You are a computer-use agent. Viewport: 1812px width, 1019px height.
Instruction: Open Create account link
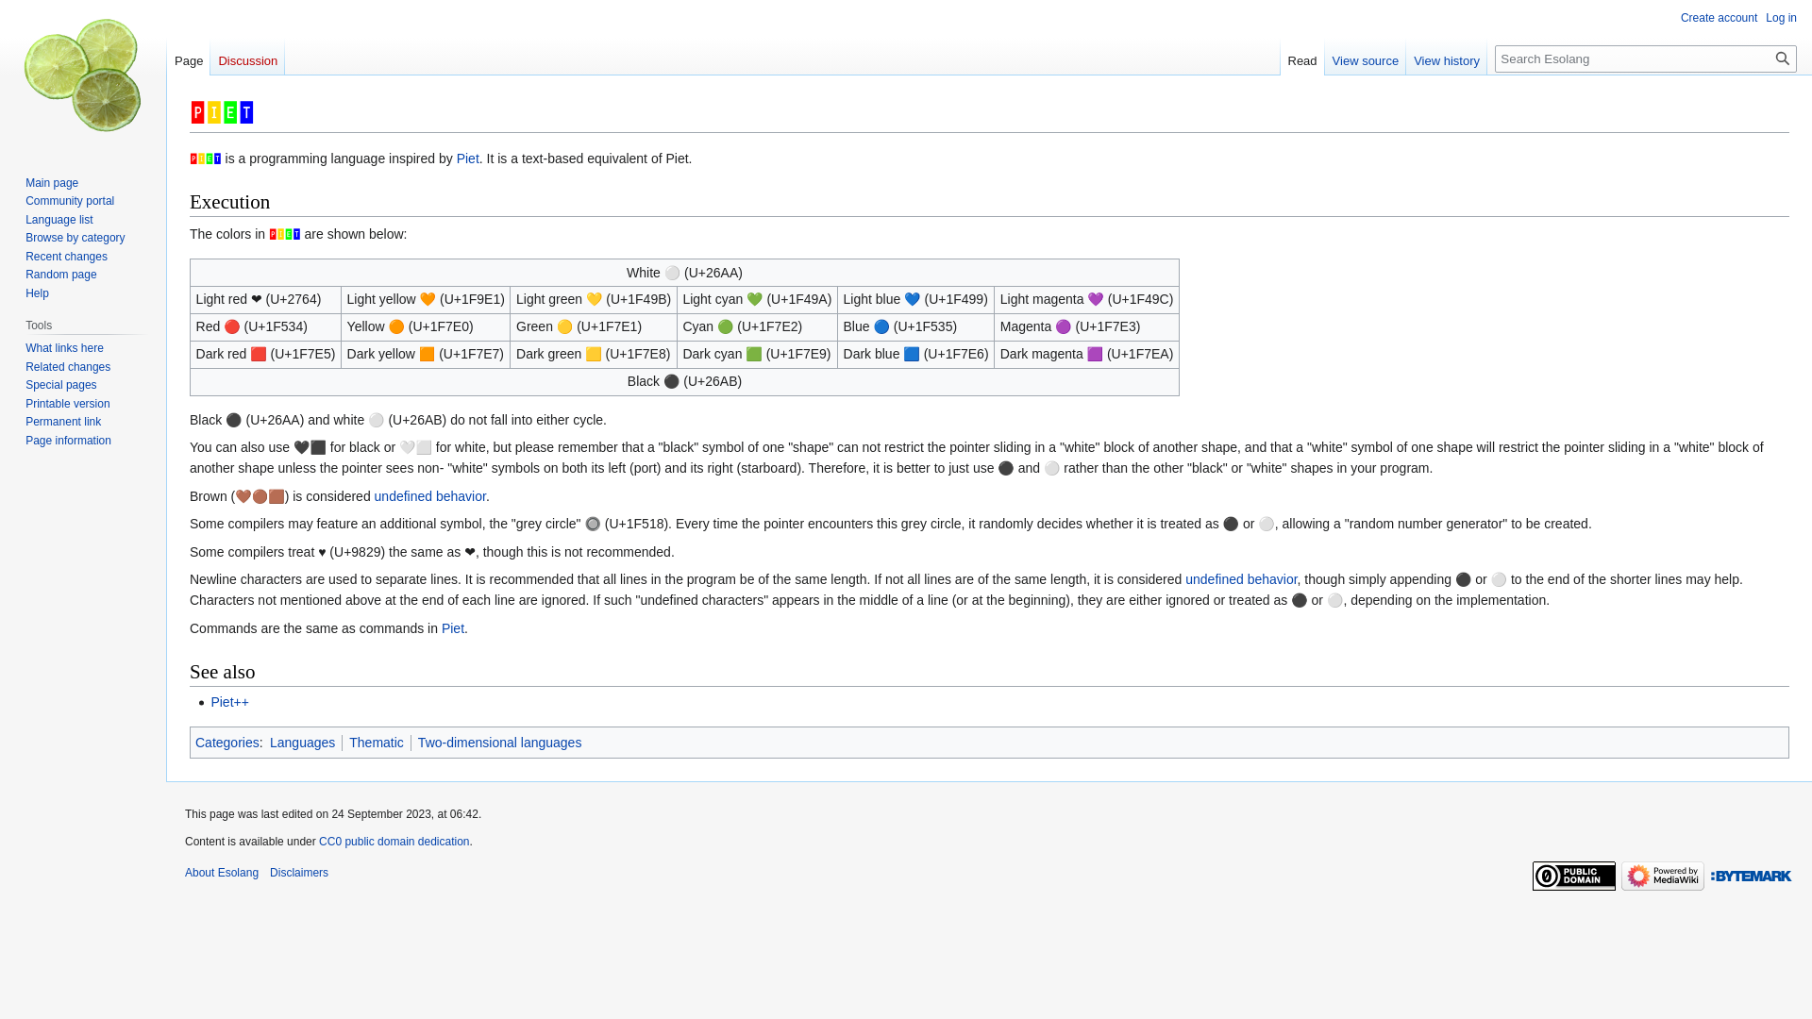1718,18
